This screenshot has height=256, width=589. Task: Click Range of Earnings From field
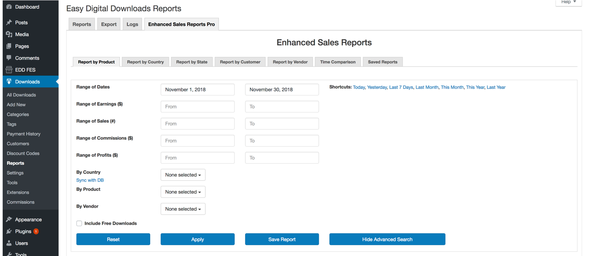click(x=197, y=106)
